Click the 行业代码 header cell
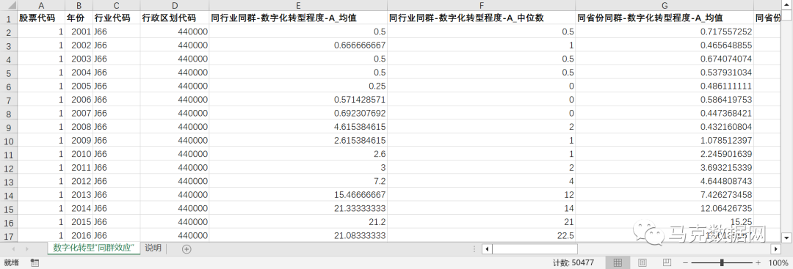Viewport: 793px width, 269px height. 117,18
